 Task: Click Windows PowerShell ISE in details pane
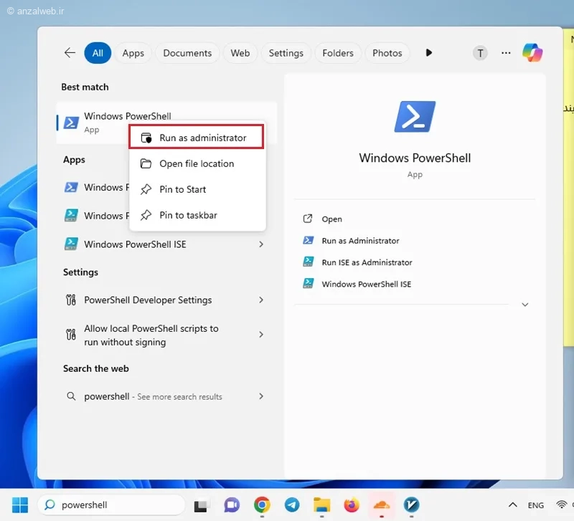(366, 284)
